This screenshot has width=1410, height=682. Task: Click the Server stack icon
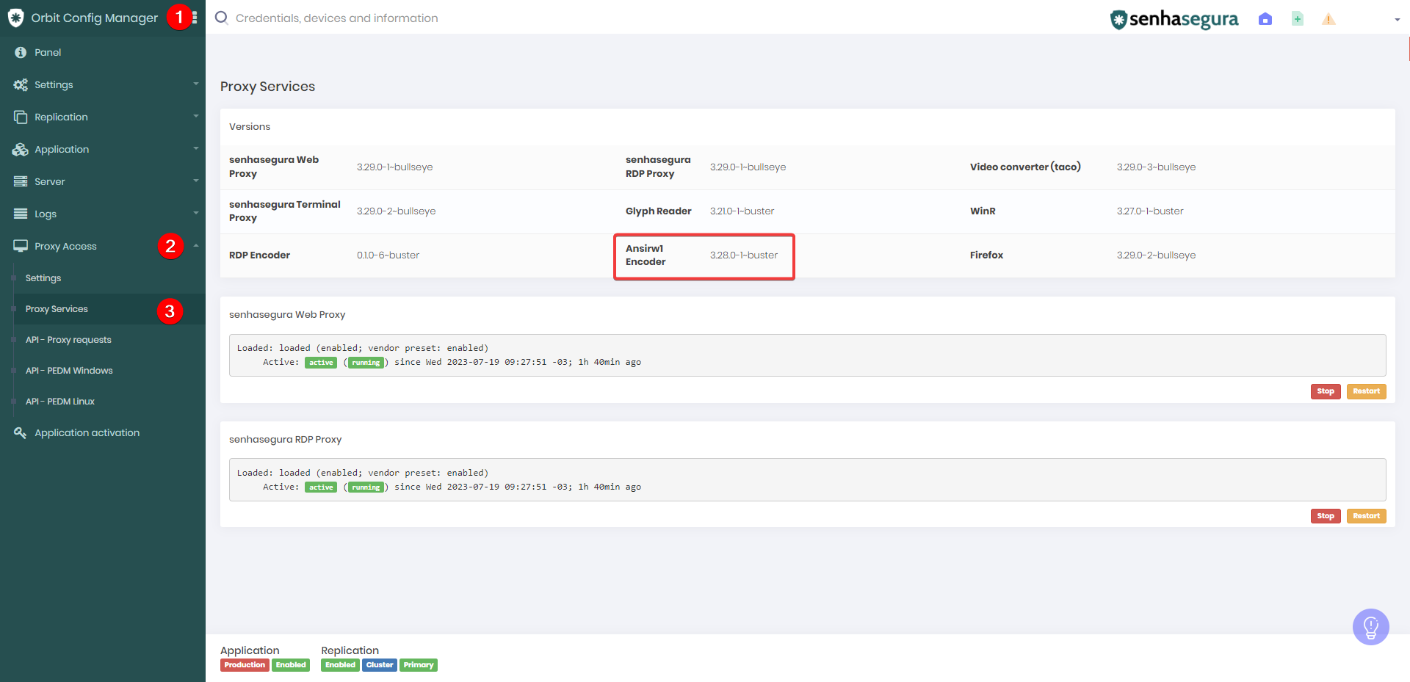21,181
